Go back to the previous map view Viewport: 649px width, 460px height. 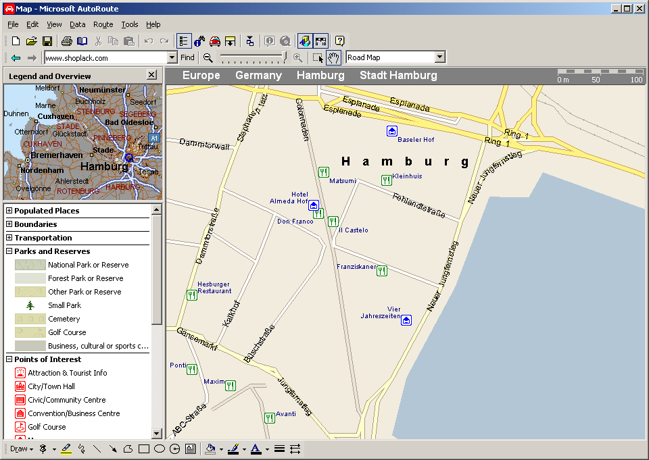pyautogui.click(x=16, y=58)
